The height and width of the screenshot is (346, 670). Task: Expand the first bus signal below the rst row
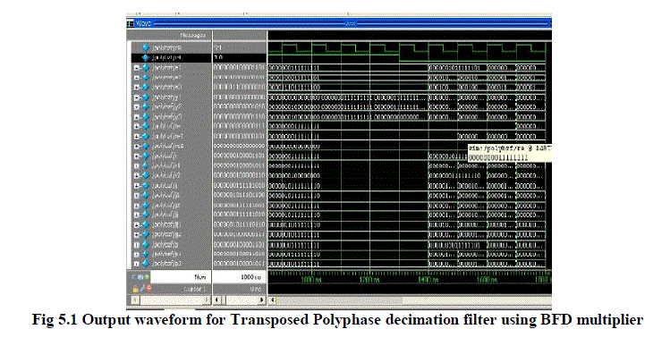tap(137, 67)
